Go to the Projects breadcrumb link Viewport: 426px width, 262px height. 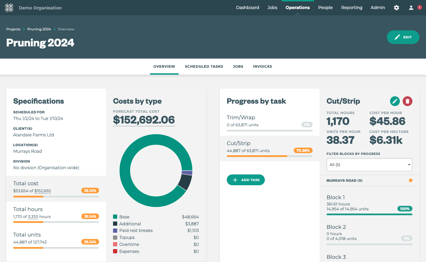pyautogui.click(x=13, y=29)
